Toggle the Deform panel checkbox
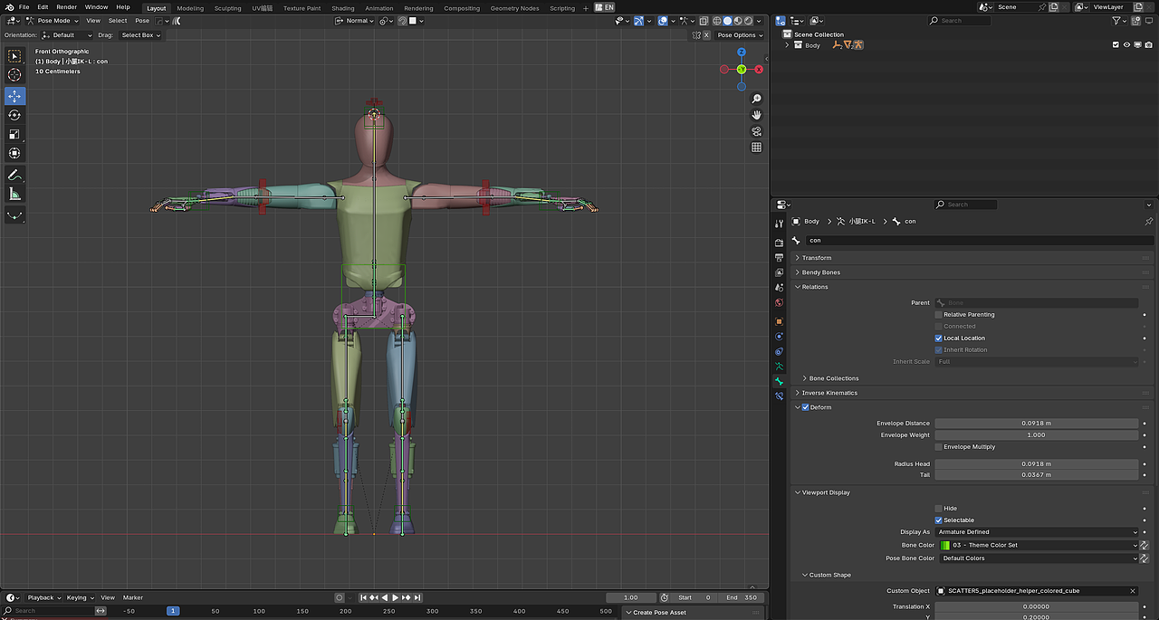 tap(805, 407)
